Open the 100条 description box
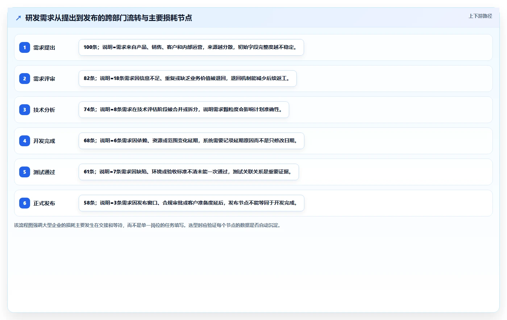The width and height of the screenshot is (507, 320). [x=191, y=47]
